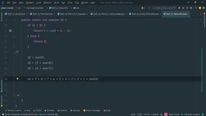Click the Build project hammer icon
Screen dimensions: 206x116
(149, 8)
